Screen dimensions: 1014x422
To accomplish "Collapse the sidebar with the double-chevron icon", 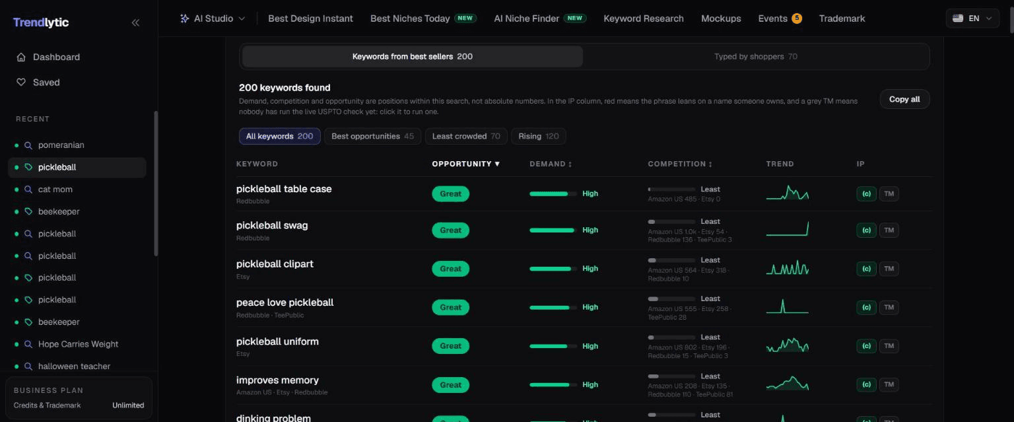I will coord(135,22).
